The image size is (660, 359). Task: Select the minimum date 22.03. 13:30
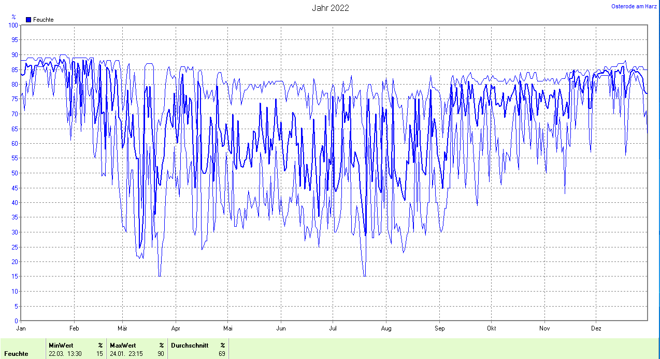tap(65, 354)
